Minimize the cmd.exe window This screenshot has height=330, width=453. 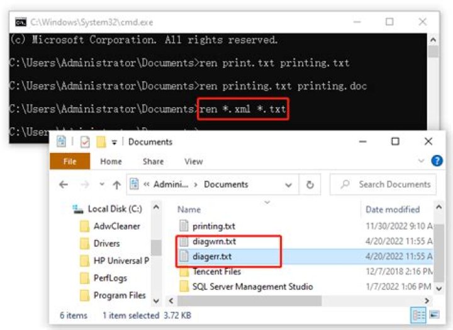357,22
